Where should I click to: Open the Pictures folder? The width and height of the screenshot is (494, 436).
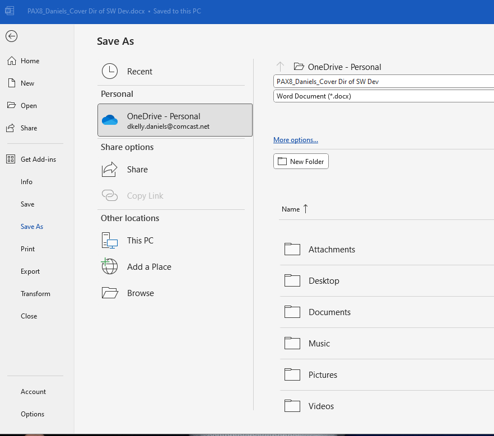point(386,374)
